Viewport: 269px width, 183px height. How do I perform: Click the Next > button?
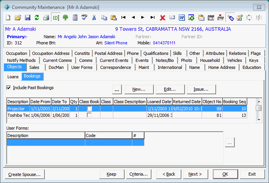[x=195, y=174]
